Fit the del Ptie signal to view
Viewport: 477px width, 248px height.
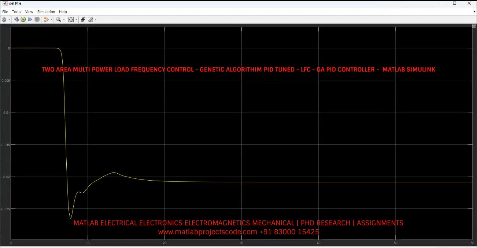point(72,19)
